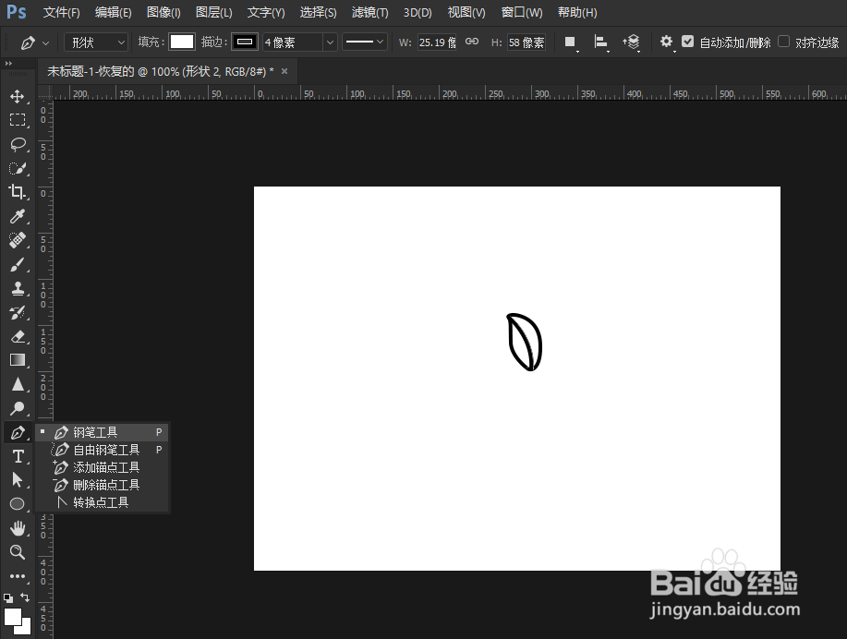Open the Edit Toolbar three-dots button
847x639 pixels.
[18, 576]
